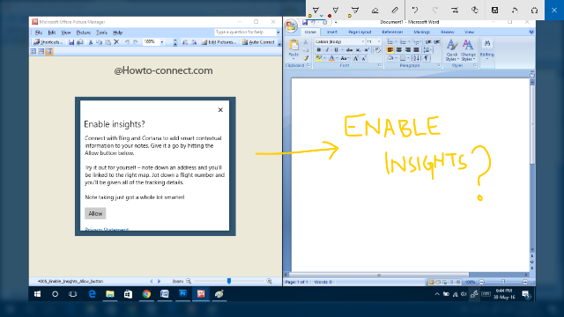Copy the sketch to clipboard
564x317 pixels.
pyautogui.click(x=515, y=11)
